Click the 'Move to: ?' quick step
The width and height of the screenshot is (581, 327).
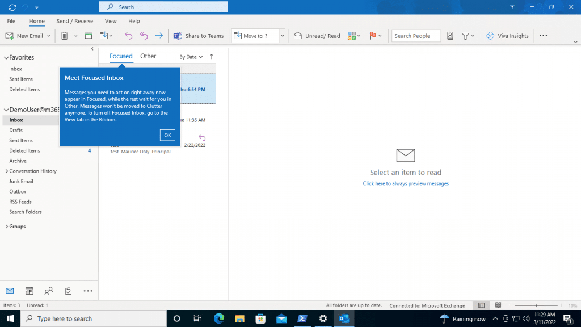coord(255,36)
